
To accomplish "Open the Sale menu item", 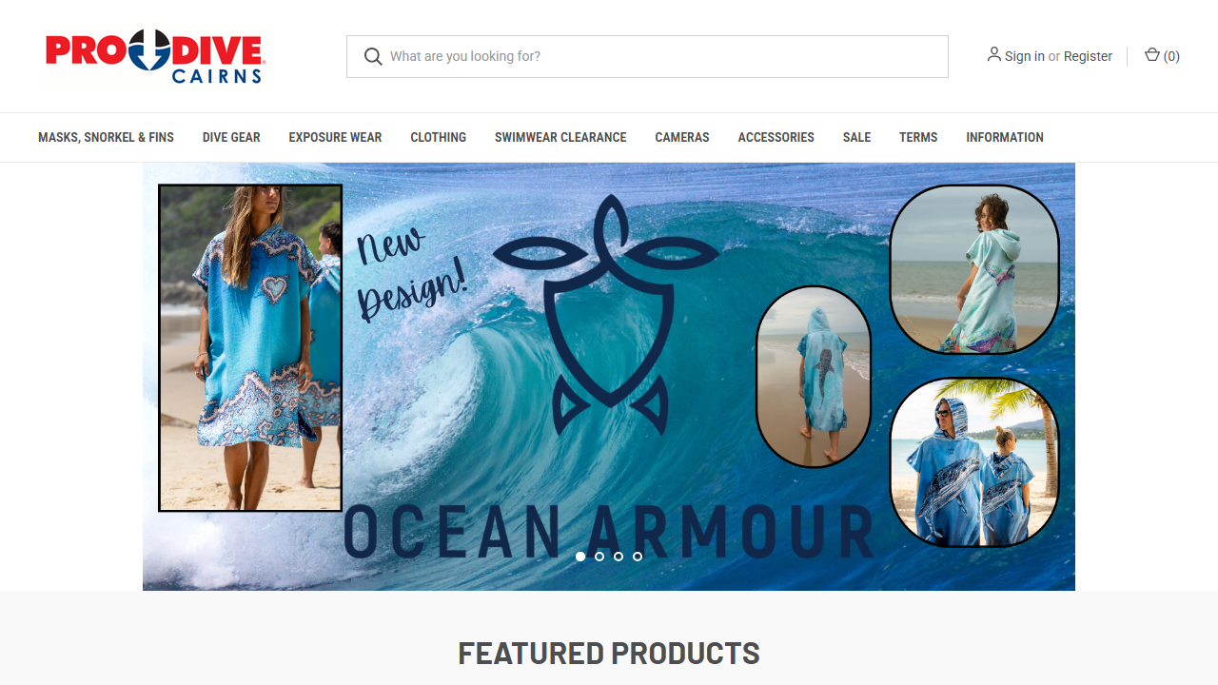I will click(x=856, y=137).
